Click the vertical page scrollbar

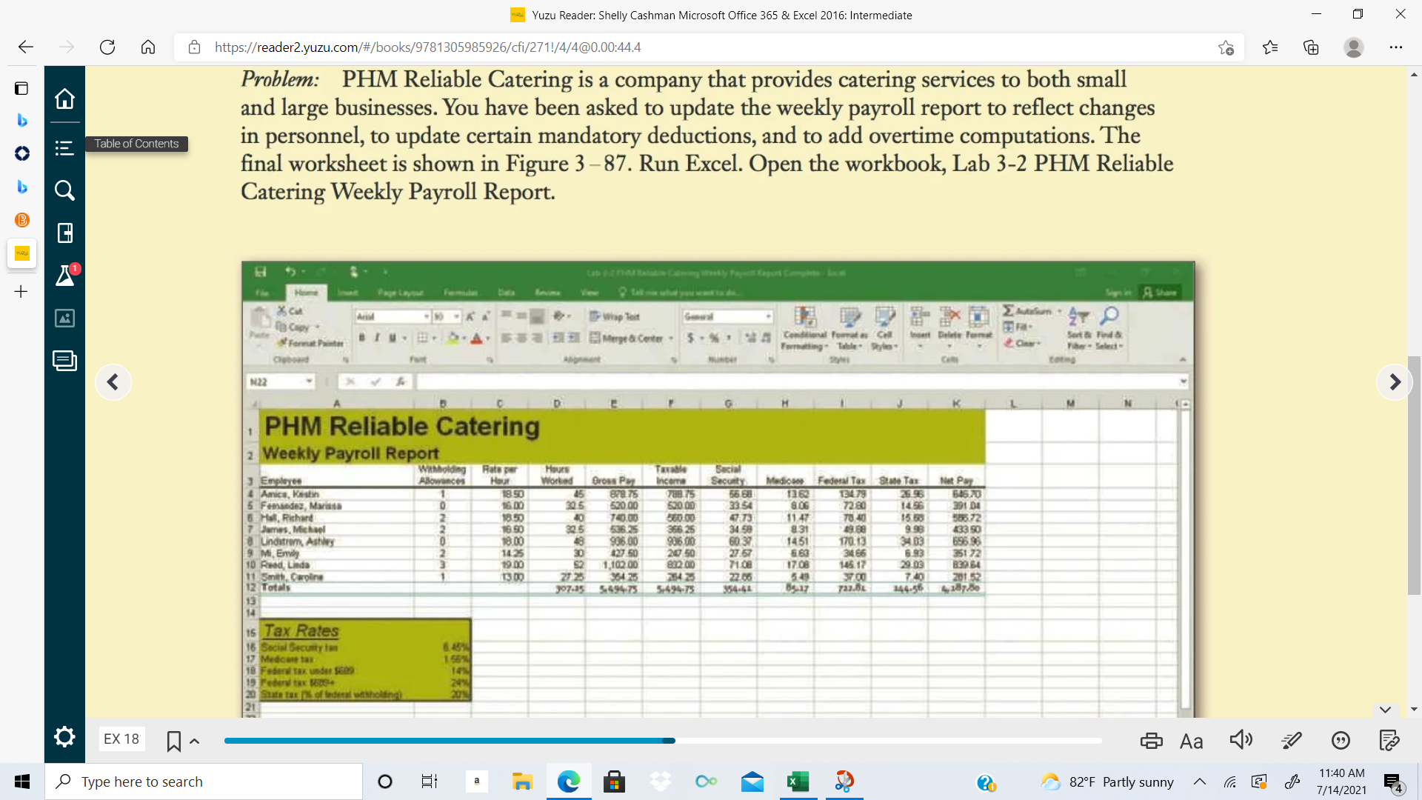pyautogui.click(x=1415, y=474)
